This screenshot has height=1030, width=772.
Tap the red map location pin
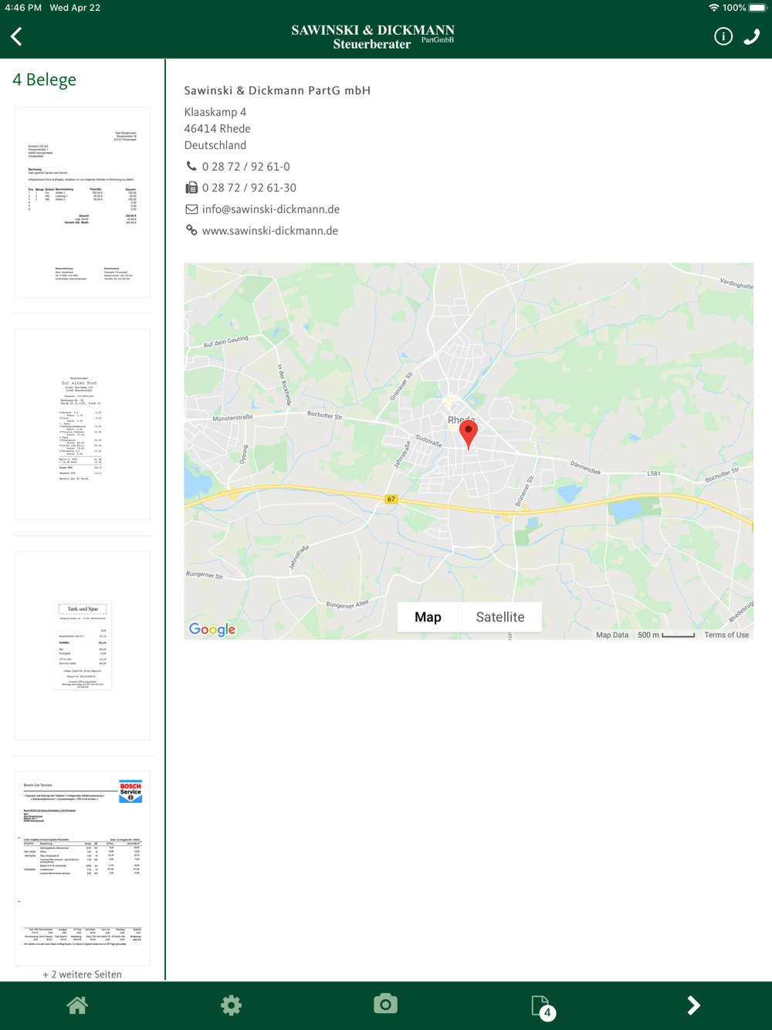tap(468, 435)
